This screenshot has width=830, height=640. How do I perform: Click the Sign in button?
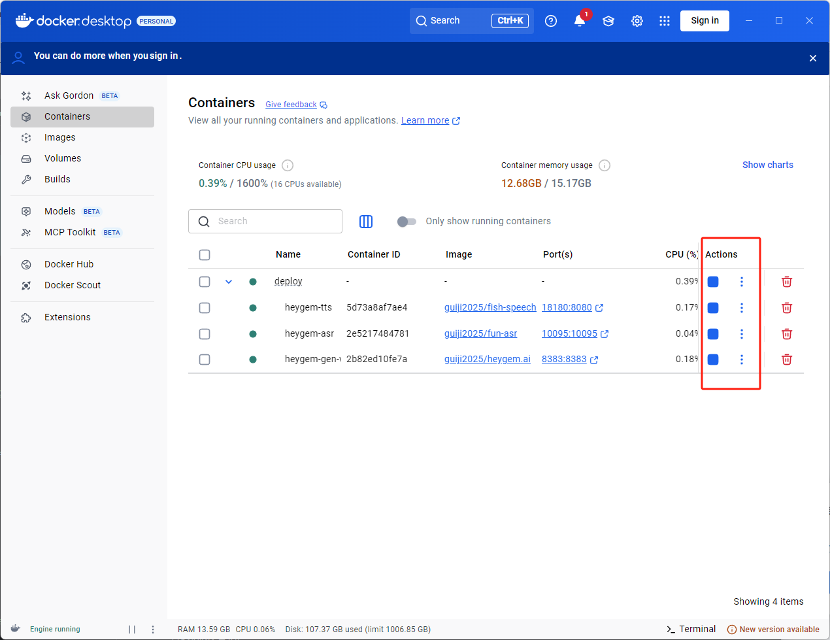click(705, 21)
